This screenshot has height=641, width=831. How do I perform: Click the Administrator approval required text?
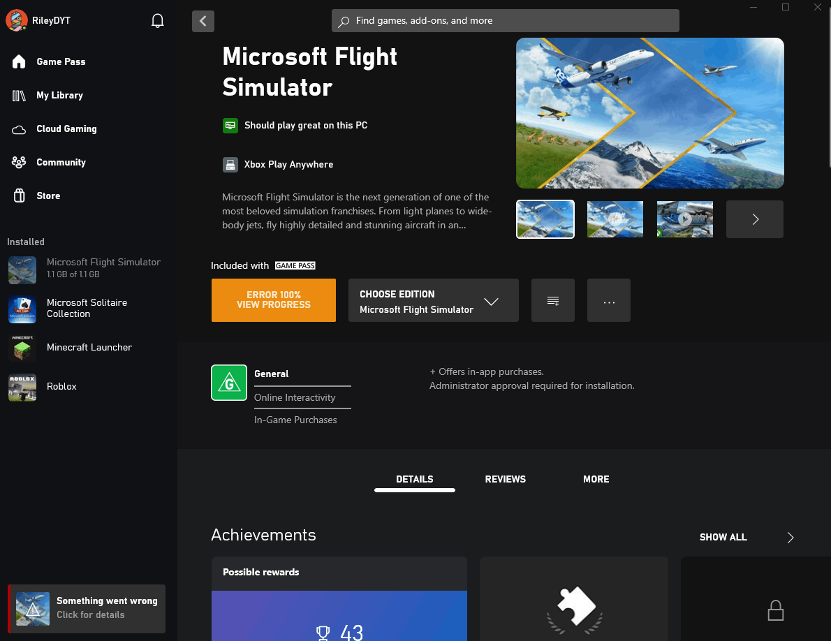pyautogui.click(x=531, y=386)
